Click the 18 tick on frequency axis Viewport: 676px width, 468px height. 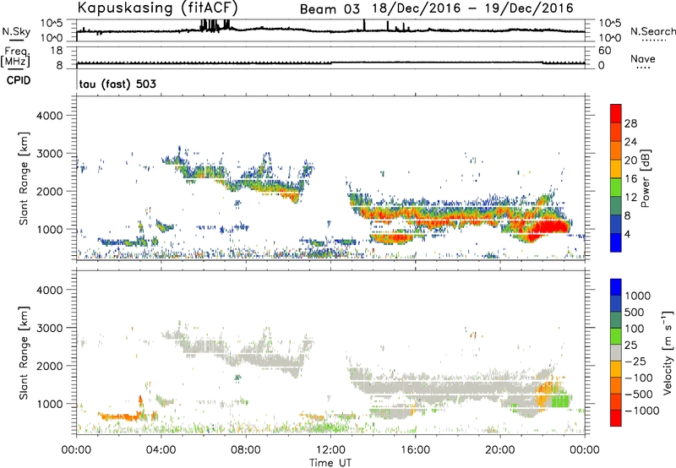point(56,51)
